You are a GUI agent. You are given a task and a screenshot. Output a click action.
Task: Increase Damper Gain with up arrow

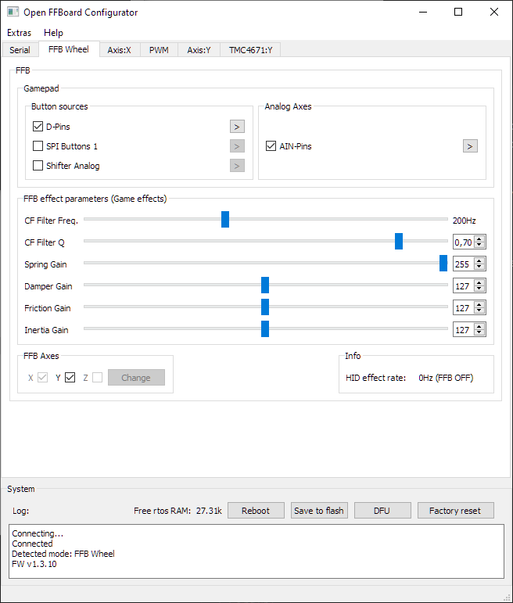click(x=479, y=282)
